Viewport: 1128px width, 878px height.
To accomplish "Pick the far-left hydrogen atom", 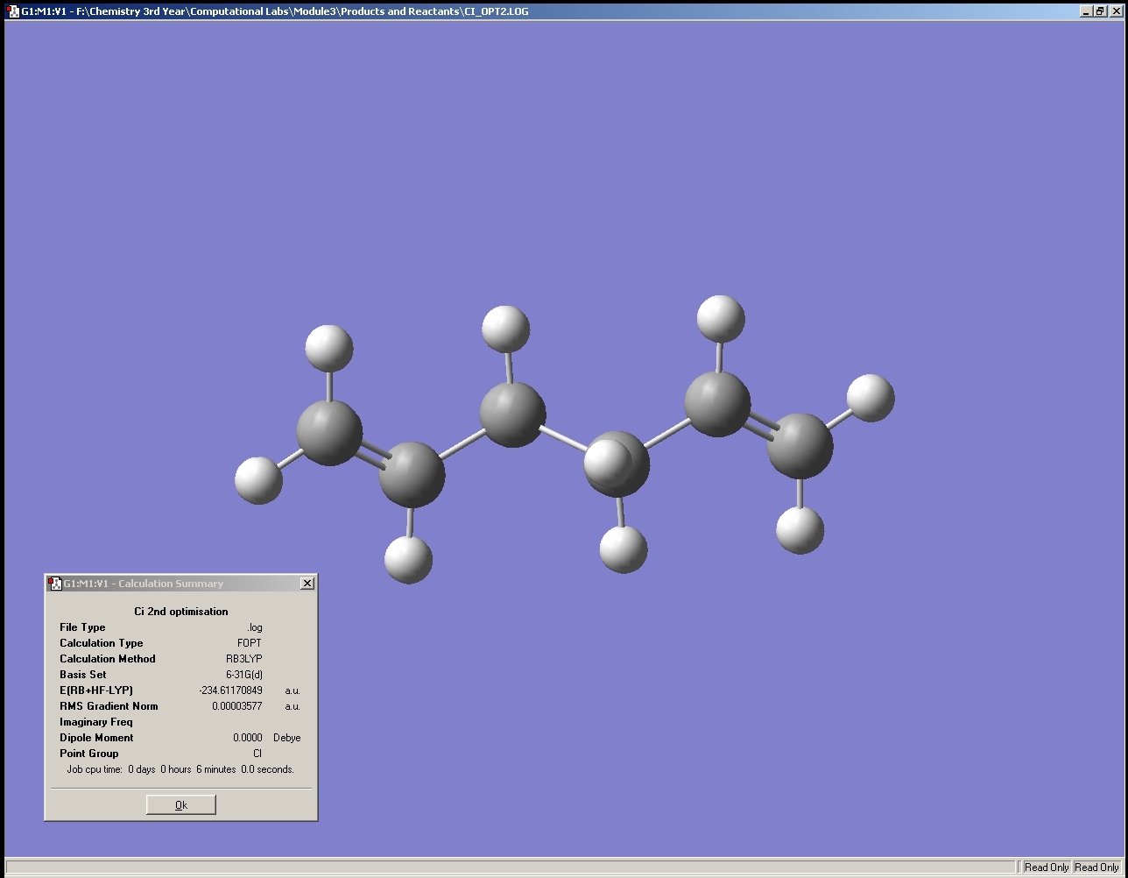I will [258, 480].
